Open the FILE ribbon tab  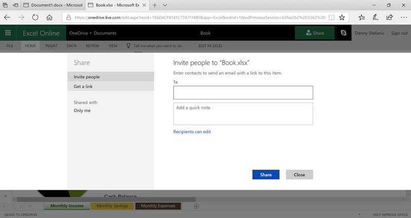point(10,46)
